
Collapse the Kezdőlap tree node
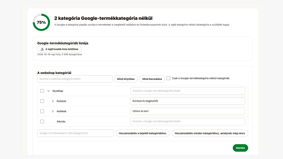click(49, 91)
